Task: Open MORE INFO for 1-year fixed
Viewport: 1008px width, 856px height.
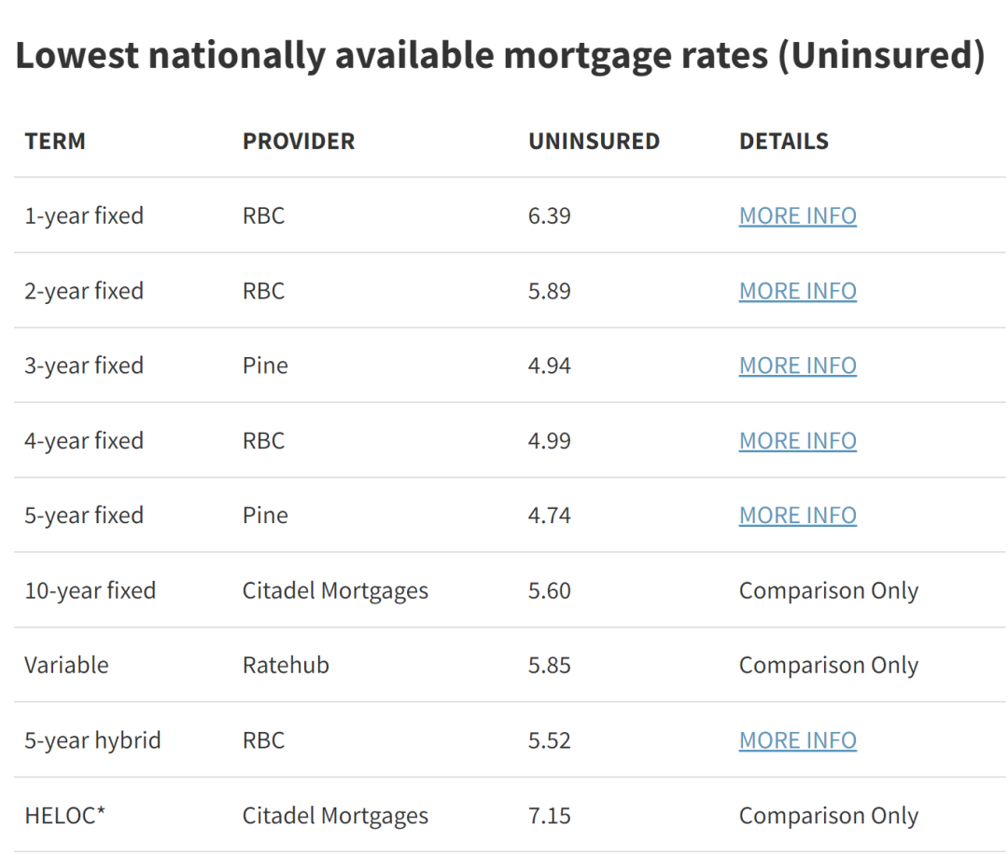Action: [x=798, y=215]
